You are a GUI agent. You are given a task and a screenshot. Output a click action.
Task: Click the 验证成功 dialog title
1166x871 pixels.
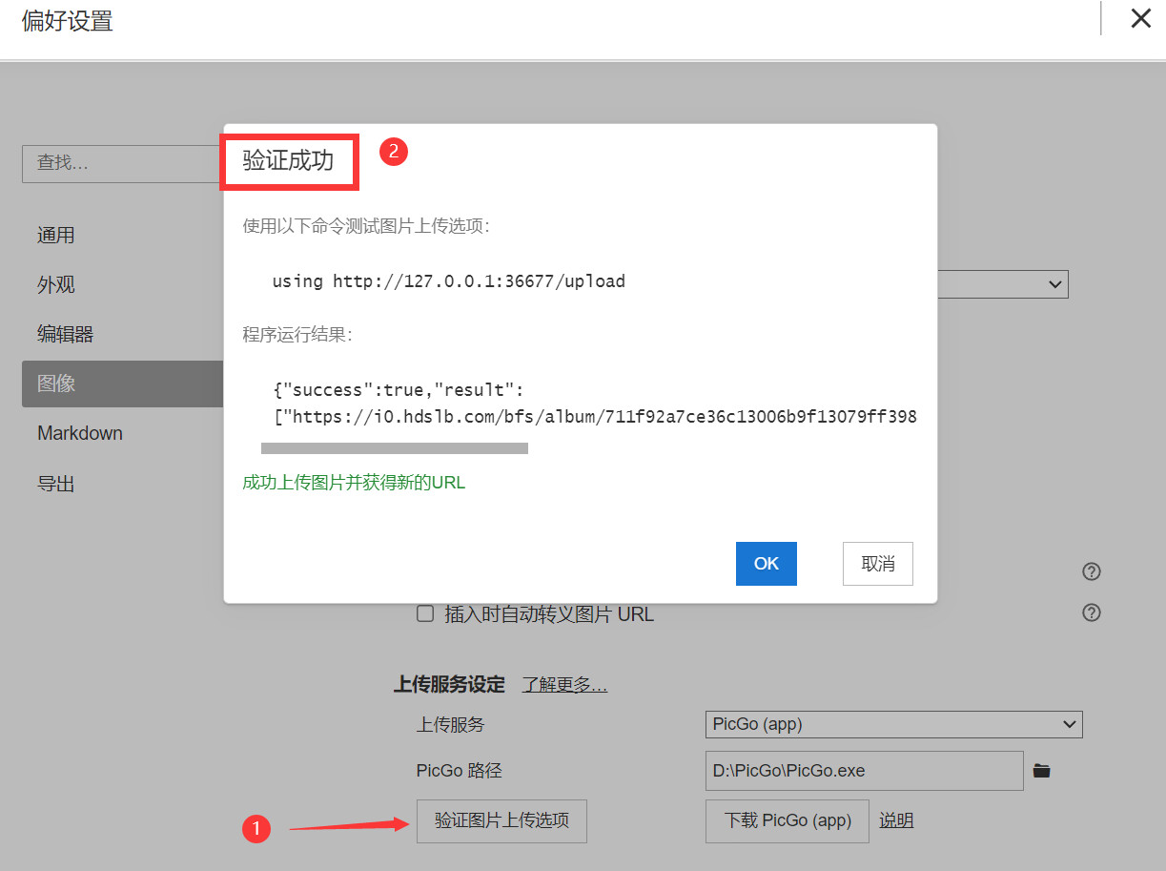288,160
